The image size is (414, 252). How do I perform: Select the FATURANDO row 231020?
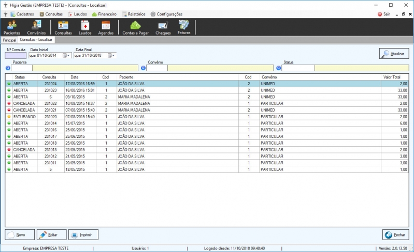(x=207, y=117)
